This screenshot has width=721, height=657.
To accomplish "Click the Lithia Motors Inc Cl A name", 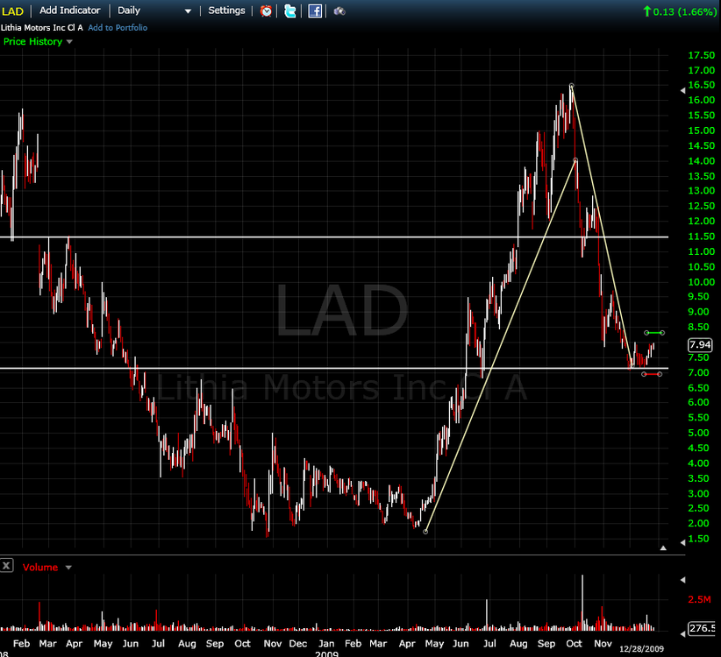I will (x=42, y=27).
